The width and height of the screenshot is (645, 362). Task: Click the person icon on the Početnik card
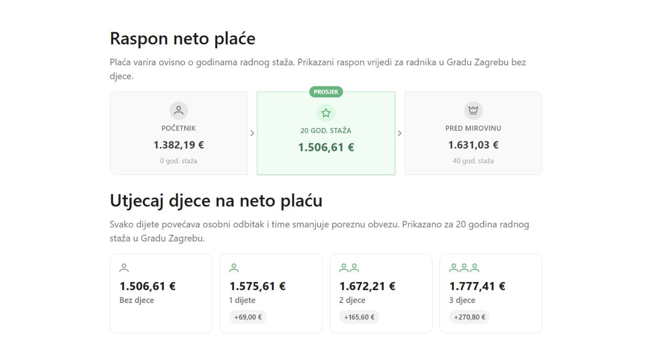tap(178, 110)
